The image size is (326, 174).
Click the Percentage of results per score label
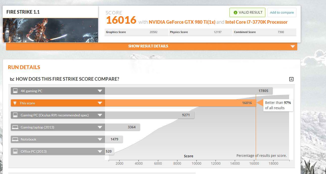click(x=261, y=156)
